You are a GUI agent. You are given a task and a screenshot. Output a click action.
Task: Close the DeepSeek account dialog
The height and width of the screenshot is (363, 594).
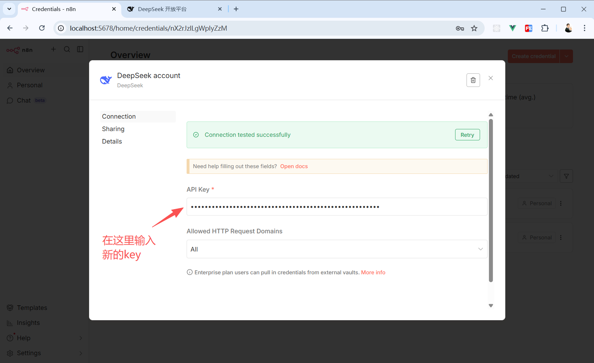[x=490, y=78]
